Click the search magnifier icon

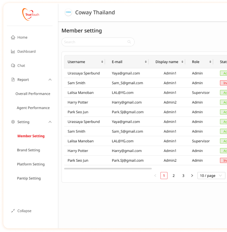[x=129, y=42]
